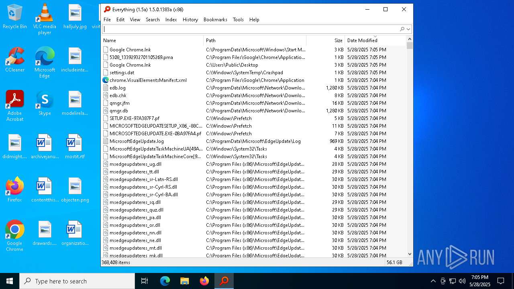The width and height of the screenshot is (514, 289).
Task: Select the 5308_13392932701105269.pma file
Action: tap(254, 57)
